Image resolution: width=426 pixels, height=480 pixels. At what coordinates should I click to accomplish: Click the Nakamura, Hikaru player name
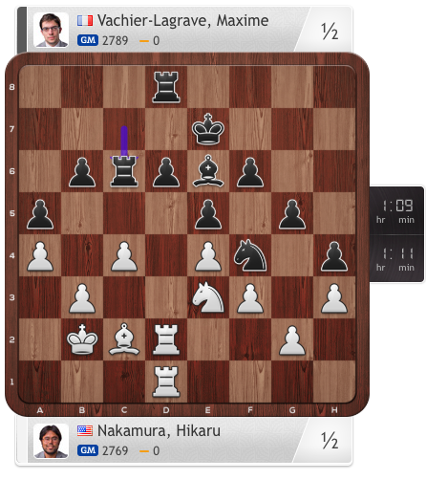pos(159,431)
